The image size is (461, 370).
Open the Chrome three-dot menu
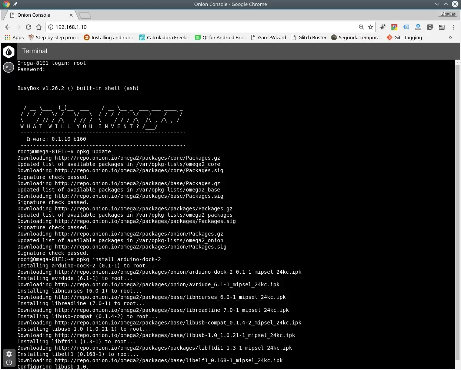pyautogui.click(x=454, y=27)
